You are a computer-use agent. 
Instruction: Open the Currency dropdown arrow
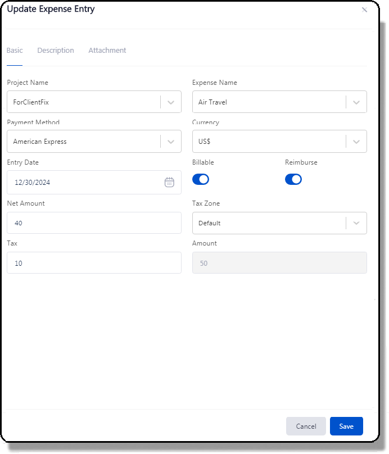click(x=356, y=142)
